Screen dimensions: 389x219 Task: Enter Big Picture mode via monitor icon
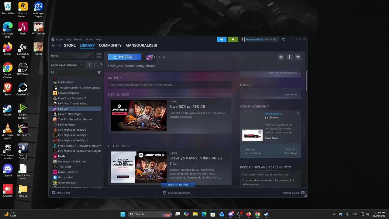coord(284,40)
